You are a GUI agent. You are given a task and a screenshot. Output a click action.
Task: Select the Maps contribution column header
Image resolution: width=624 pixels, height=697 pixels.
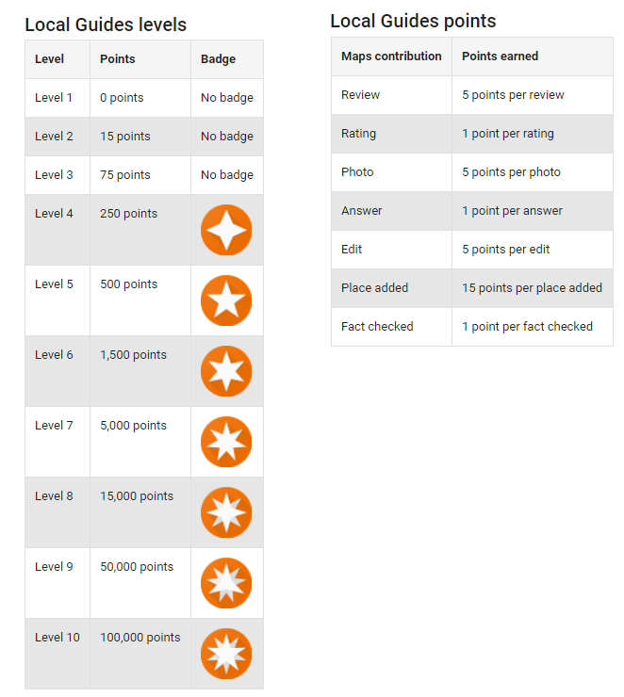tap(391, 57)
